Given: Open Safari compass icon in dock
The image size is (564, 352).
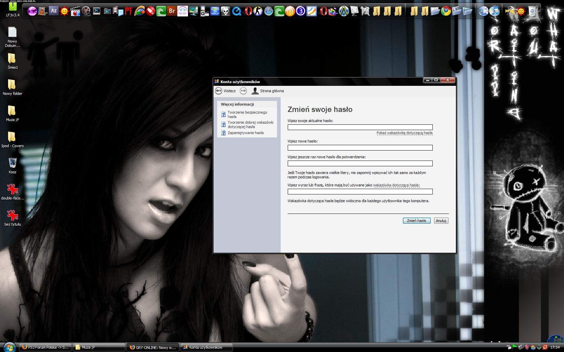Looking at the screenshot, I should click(269, 12).
